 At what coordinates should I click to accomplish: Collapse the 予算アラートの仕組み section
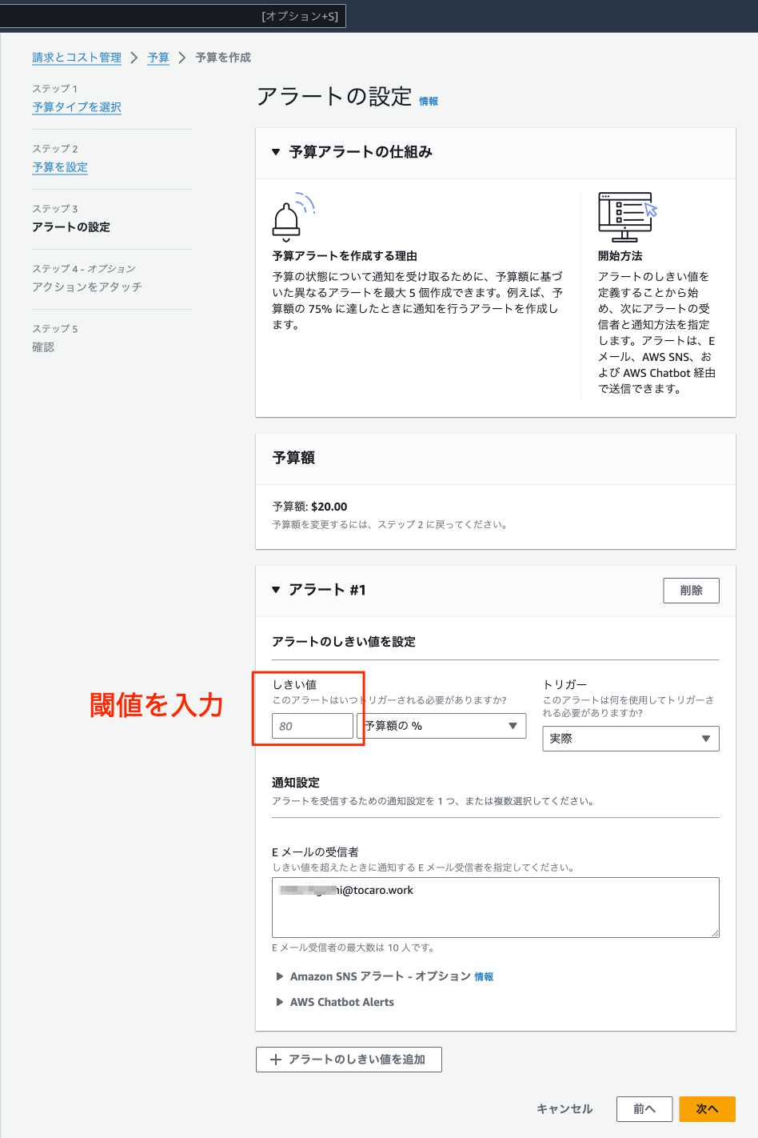(x=275, y=153)
